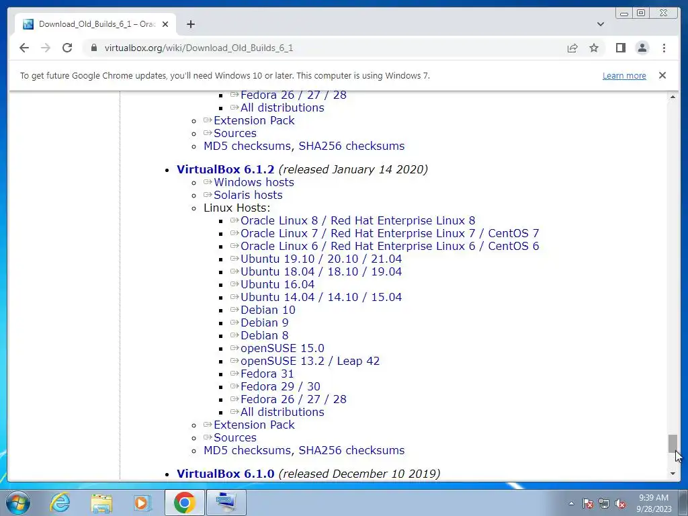Open Sources link under VirtualBox 6.1.2

235,437
